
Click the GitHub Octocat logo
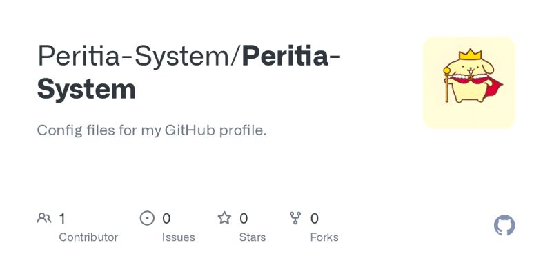[504, 226]
